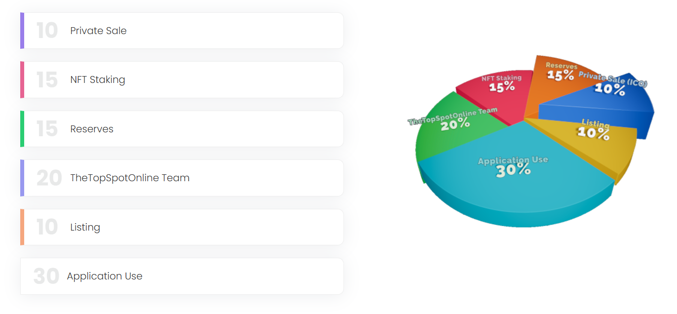This screenshot has width=677, height=314.
Task: Click the teal Application Use 30% pie slice
Action: click(513, 188)
